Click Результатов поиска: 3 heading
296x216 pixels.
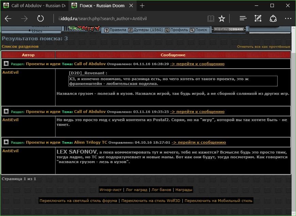click(x=35, y=39)
